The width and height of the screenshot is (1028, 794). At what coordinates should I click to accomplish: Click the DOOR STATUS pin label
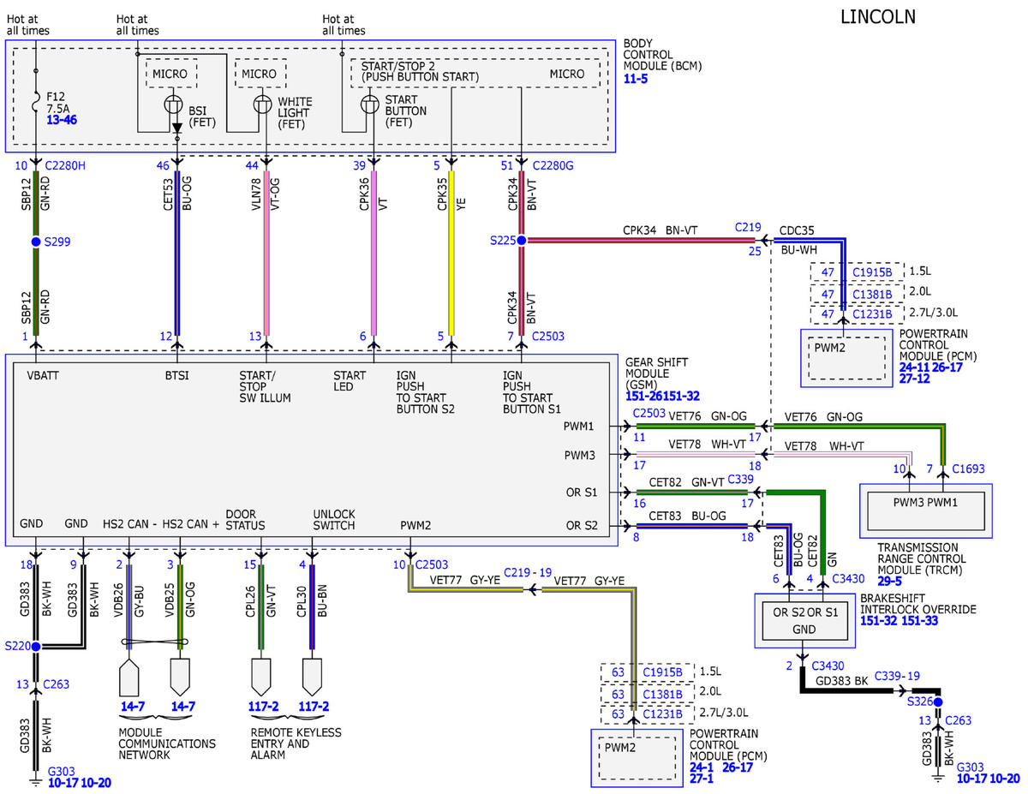245,520
